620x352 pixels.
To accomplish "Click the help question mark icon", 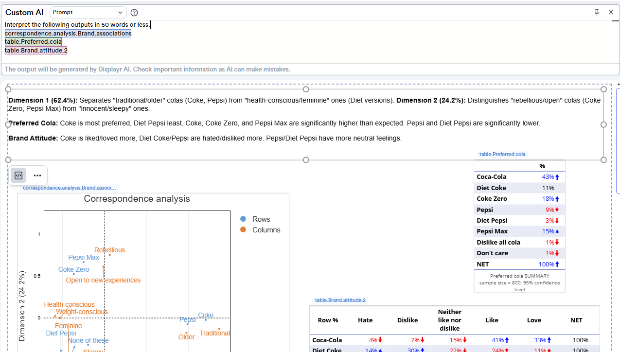I will [x=134, y=13].
